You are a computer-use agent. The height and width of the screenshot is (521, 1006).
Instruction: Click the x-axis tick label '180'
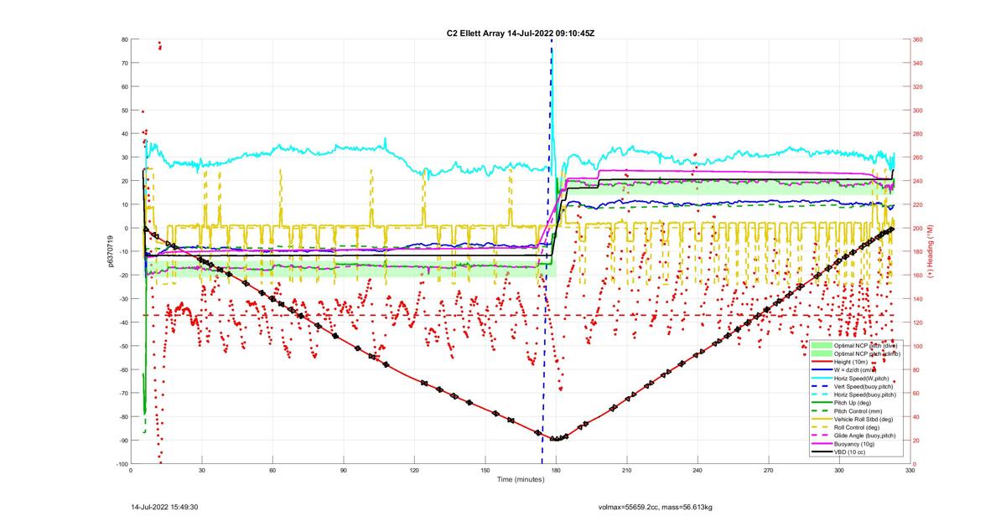click(x=557, y=471)
